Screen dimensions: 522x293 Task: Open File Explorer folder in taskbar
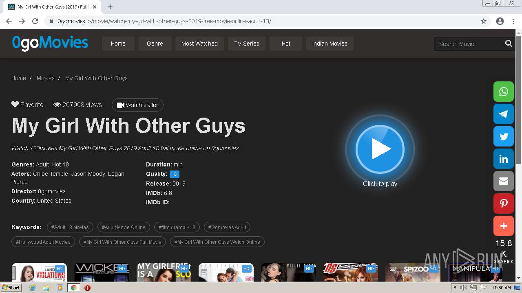coord(46,288)
